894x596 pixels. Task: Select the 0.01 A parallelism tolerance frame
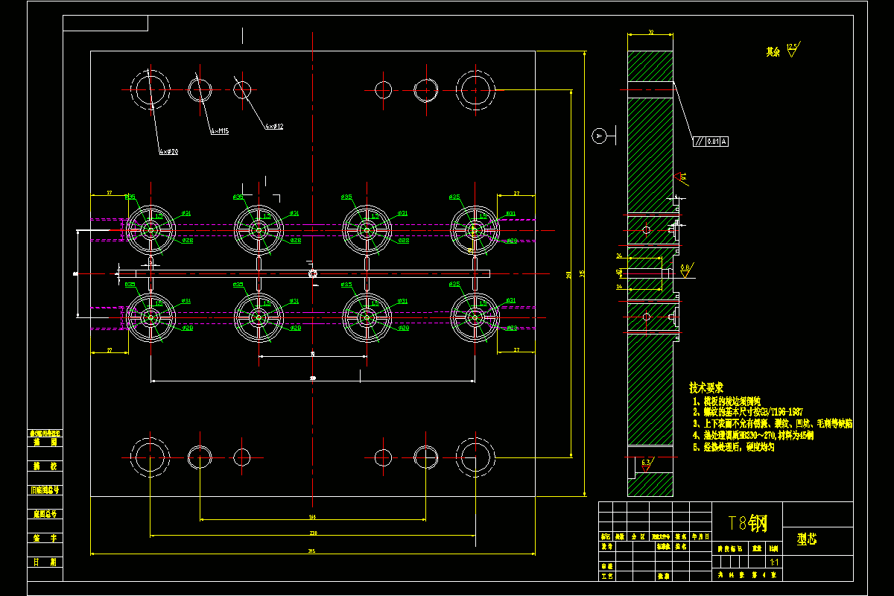coord(711,141)
